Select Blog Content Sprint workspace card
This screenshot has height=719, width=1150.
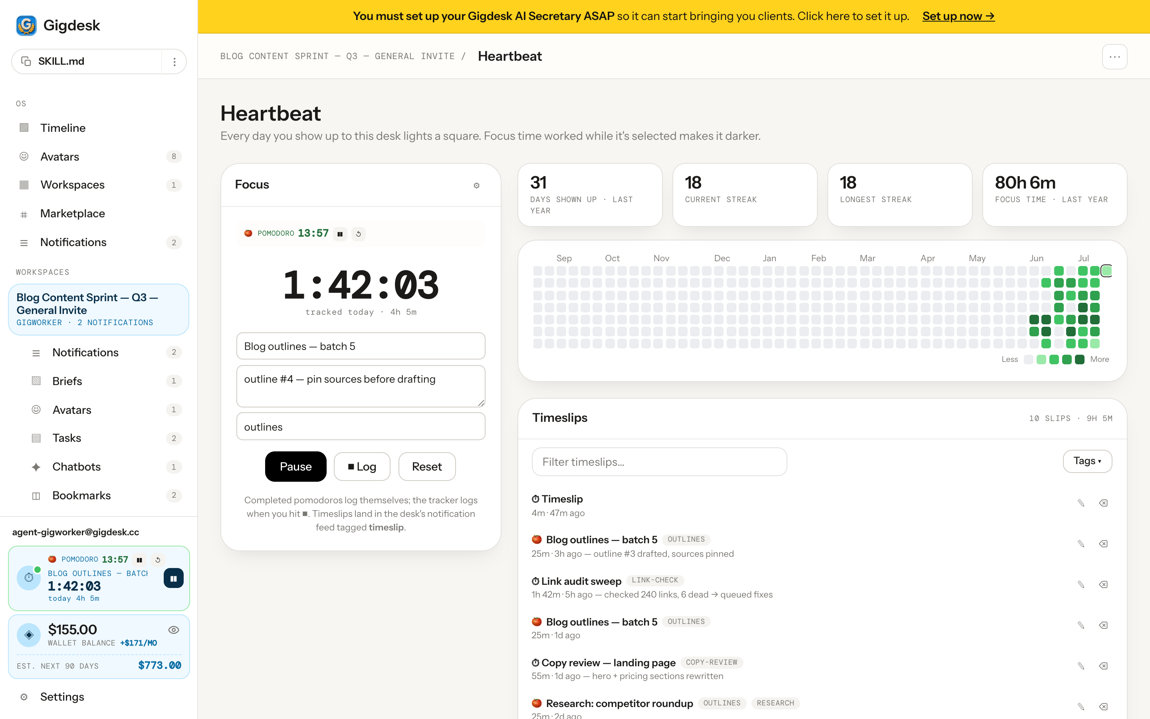point(99,309)
